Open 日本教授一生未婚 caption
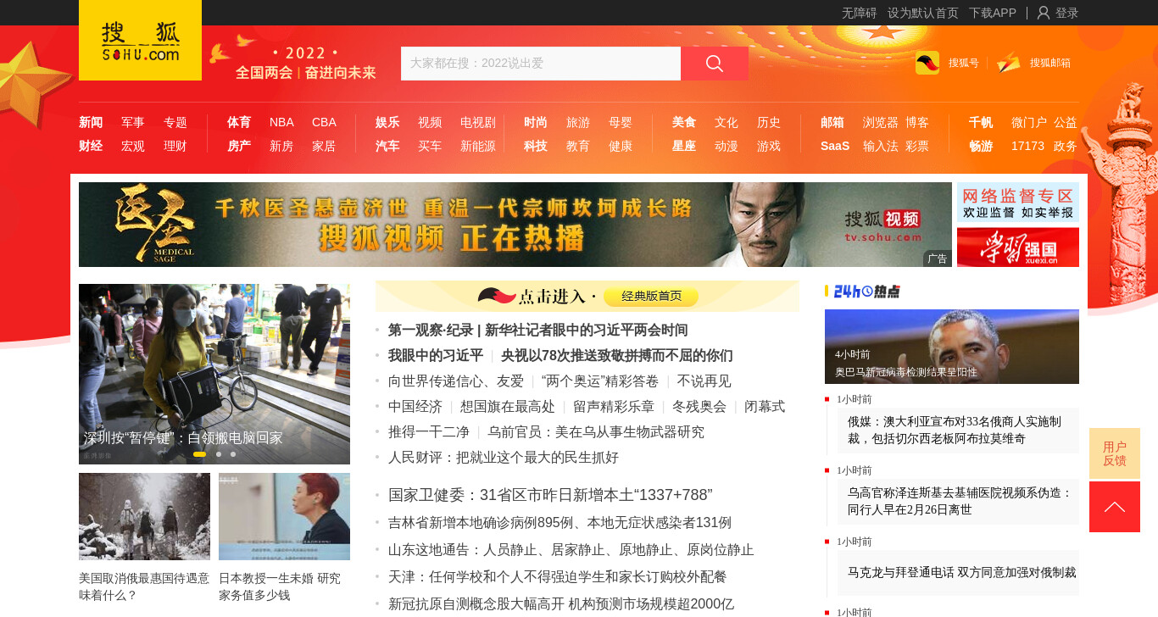 tap(280, 586)
